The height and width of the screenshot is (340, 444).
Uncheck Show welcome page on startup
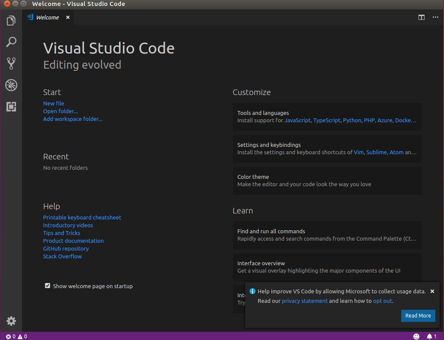[x=48, y=286]
